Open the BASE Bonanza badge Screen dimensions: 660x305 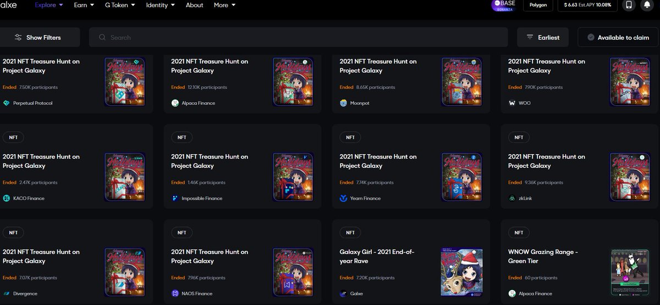pyautogui.click(x=504, y=5)
